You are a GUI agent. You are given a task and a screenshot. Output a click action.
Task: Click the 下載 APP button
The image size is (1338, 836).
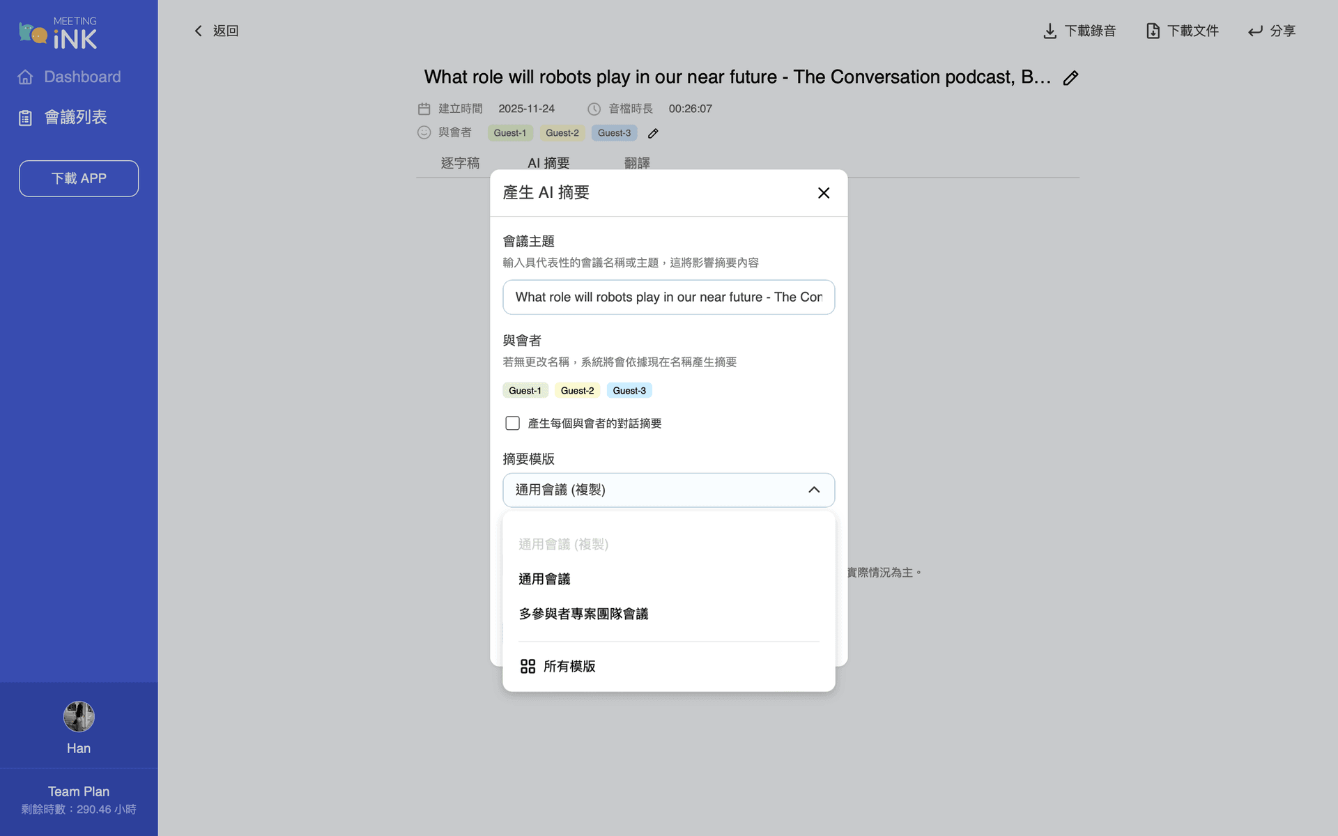click(78, 178)
